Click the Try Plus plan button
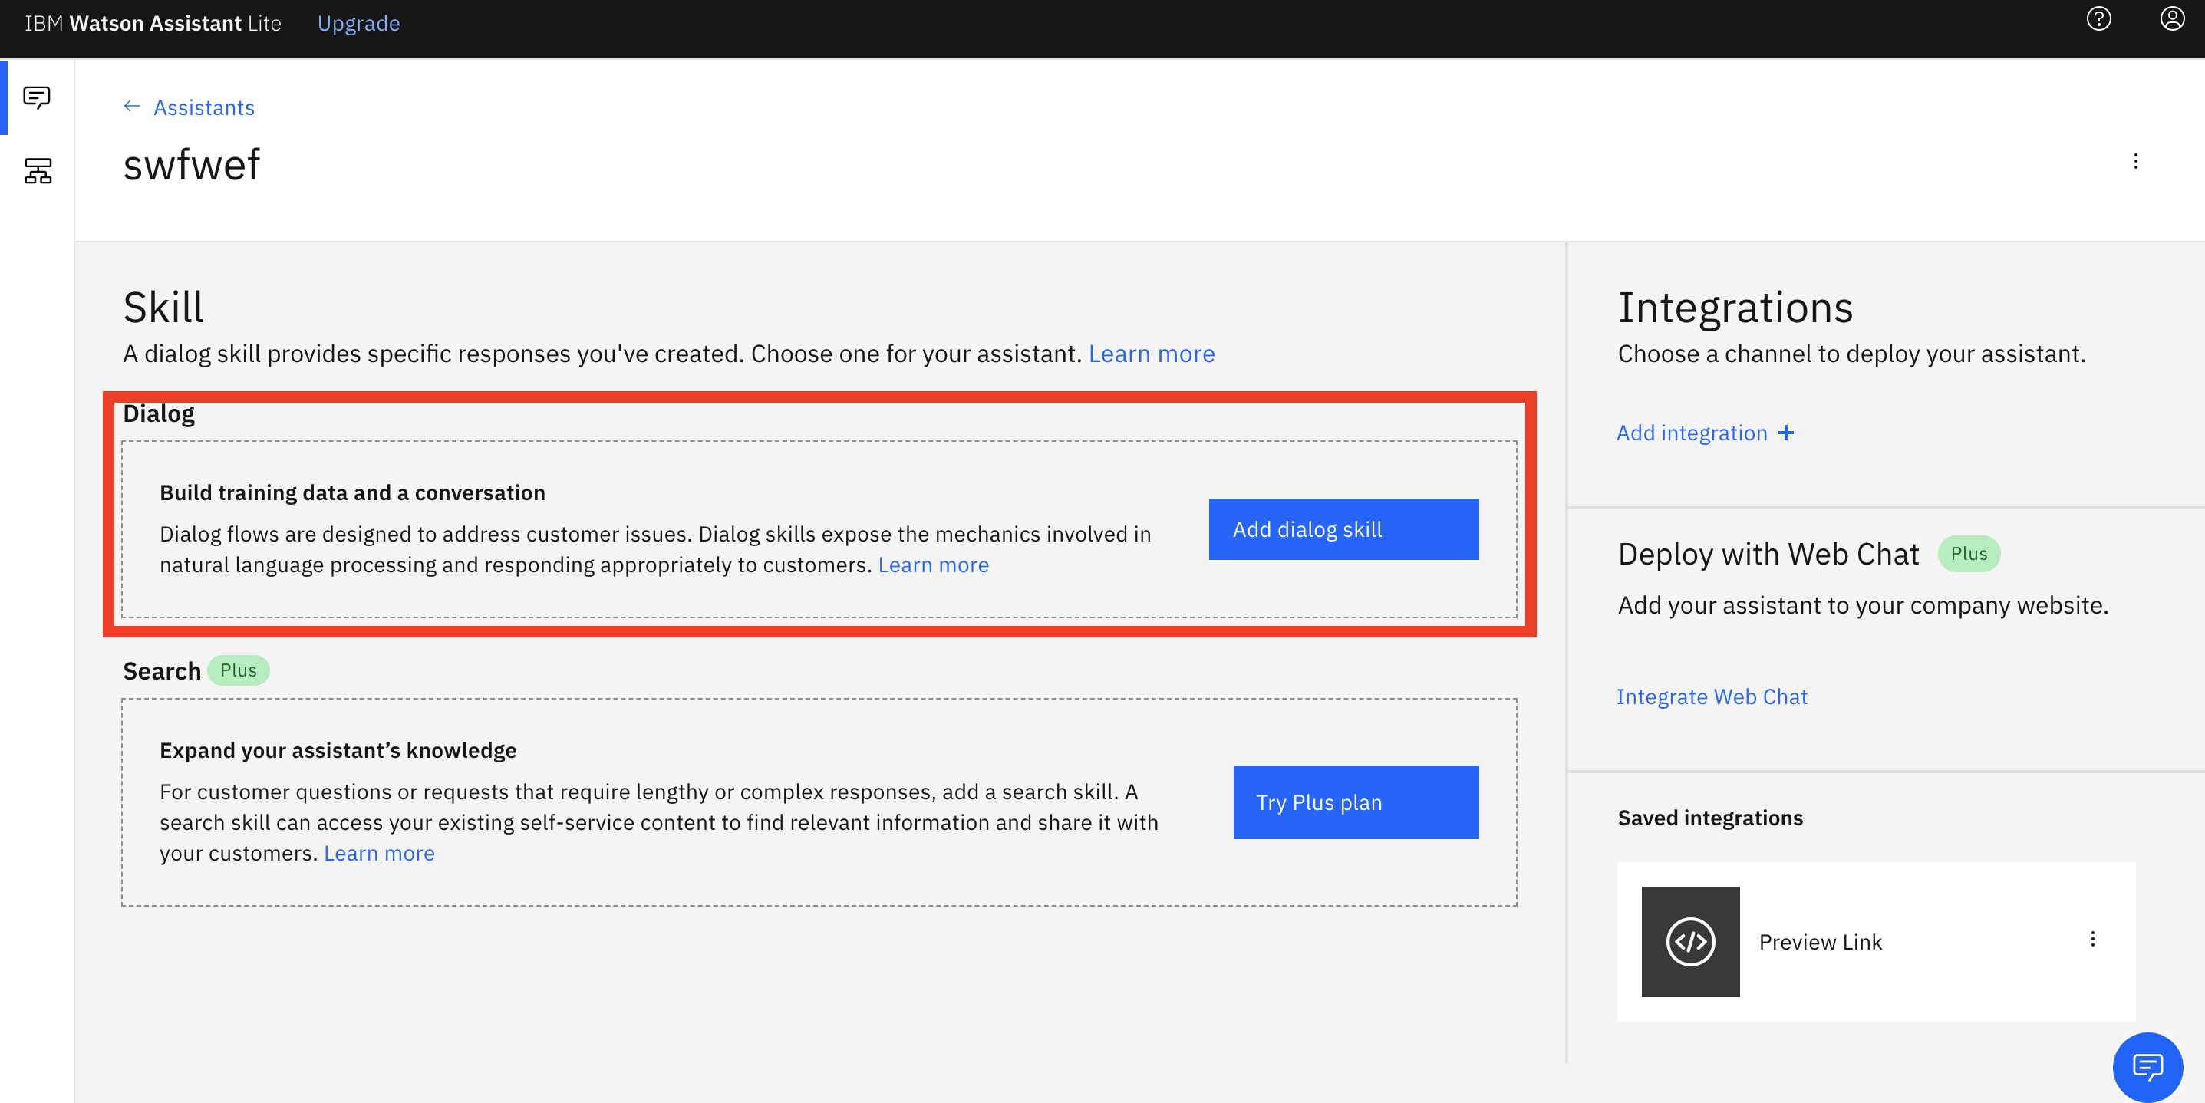 coord(1355,802)
